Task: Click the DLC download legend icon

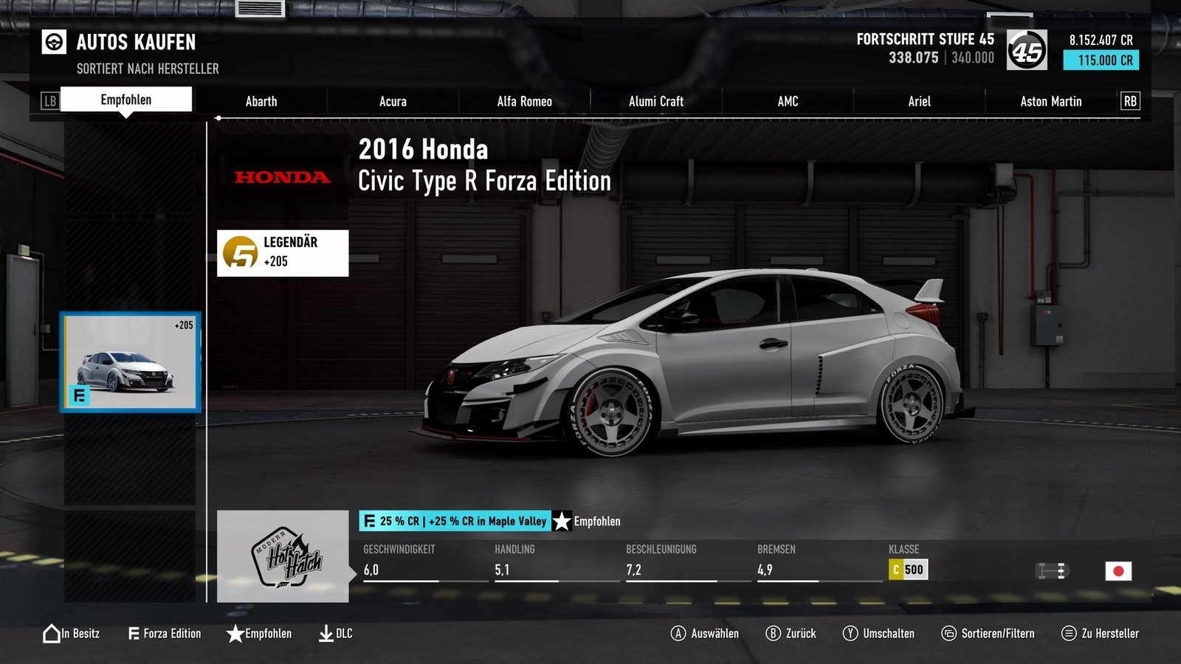Action: [326, 633]
